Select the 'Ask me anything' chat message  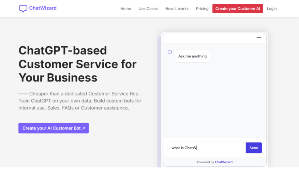pyautogui.click(x=192, y=56)
